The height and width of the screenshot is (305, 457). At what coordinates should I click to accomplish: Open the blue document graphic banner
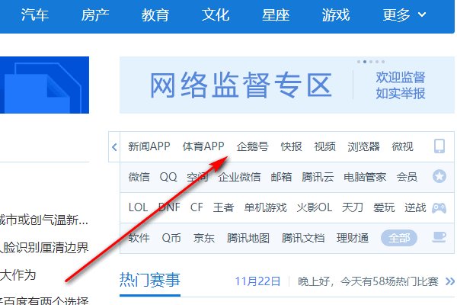(x=44, y=85)
